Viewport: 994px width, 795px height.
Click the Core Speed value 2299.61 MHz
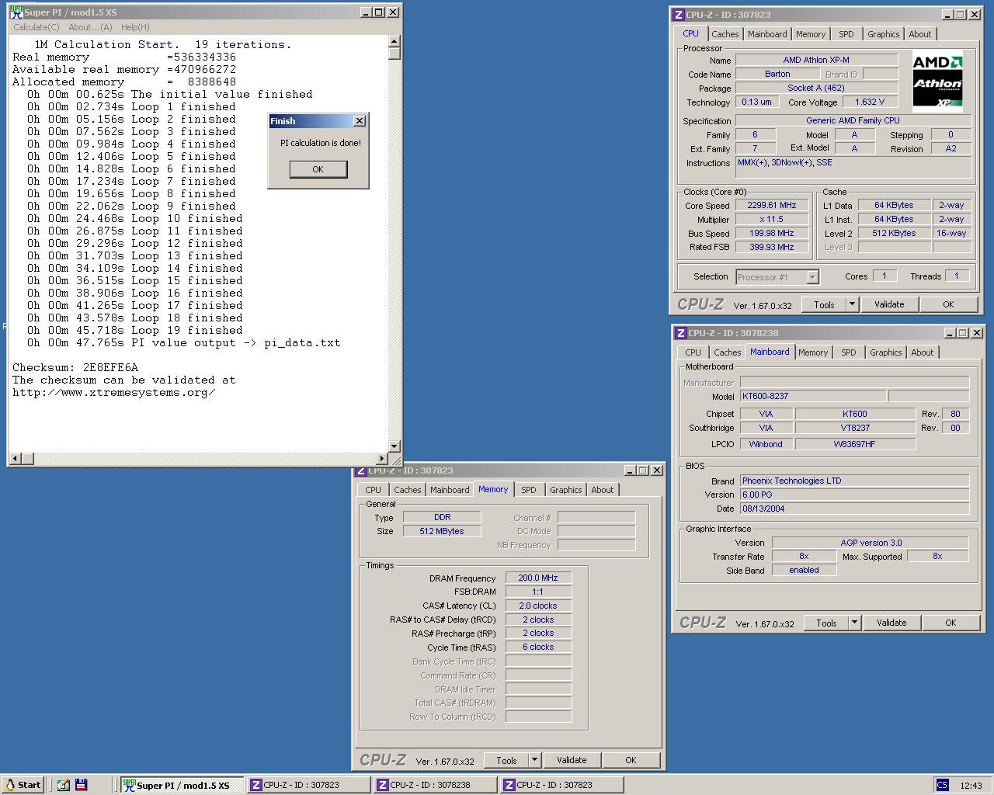pyautogui.click(x=772, y=206)
